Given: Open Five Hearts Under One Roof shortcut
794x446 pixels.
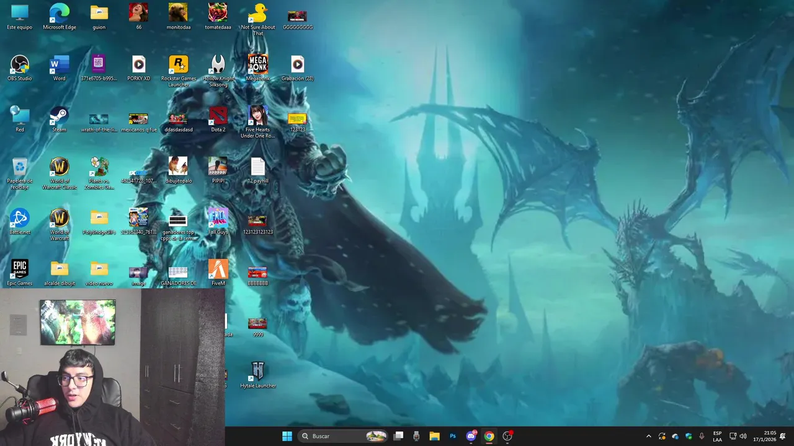Looking at the screenshot, I should click(257, 122).
